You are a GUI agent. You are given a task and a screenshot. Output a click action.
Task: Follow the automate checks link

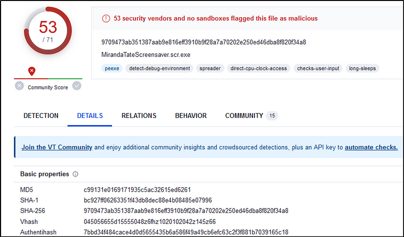pos(371,147)
